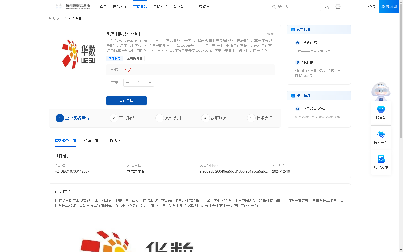Open 交易专区 menu item
Viewport: 403px width, 252px height.
click(160, 6)
